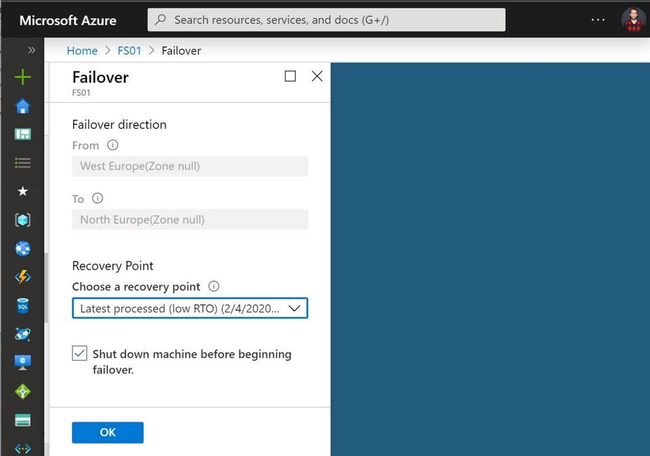Viewport: 650px width, 456px height.
Task: Open the top bar ellipsis menu
Action: click(598, 20)
